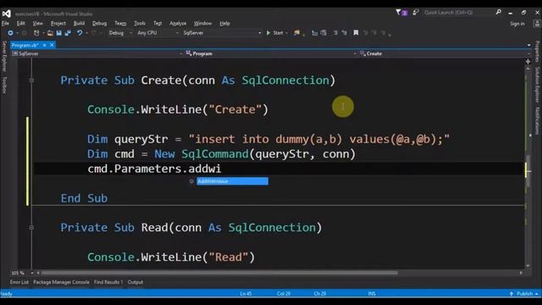Open the 105 % zoom level dropdown
The height and width of the screenshot is (305, 542).
coord(22,273)
